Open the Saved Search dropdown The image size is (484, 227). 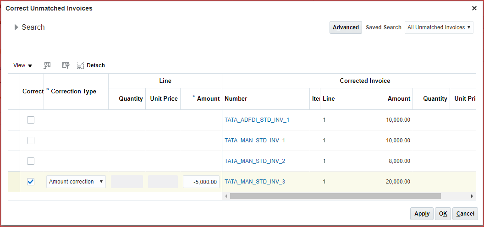439,27
